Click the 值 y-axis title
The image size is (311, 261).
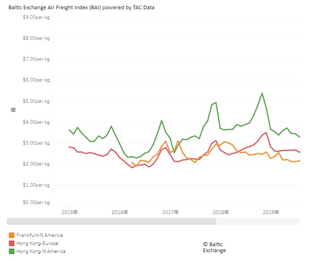point(13,110)
